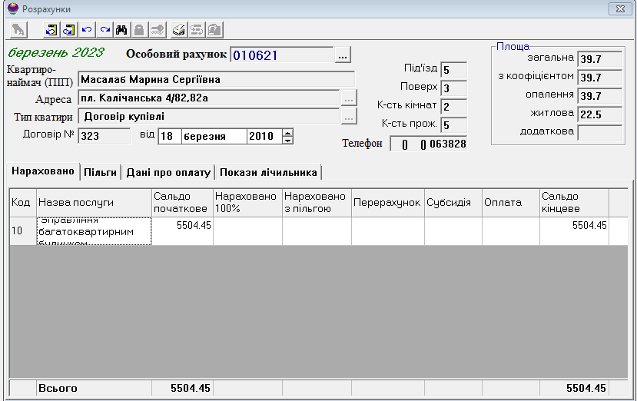Click the second yellow record navigation icon
This screenshot has height=401, width=637.
pyautogui.click(x=68, y=30)
